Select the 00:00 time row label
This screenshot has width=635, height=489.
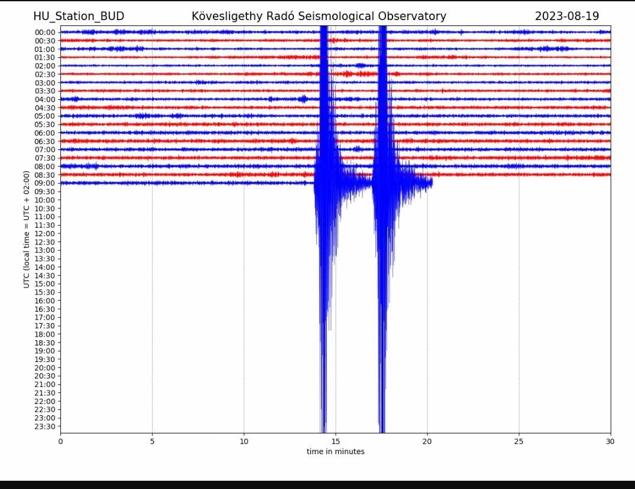tap(45, 32)
